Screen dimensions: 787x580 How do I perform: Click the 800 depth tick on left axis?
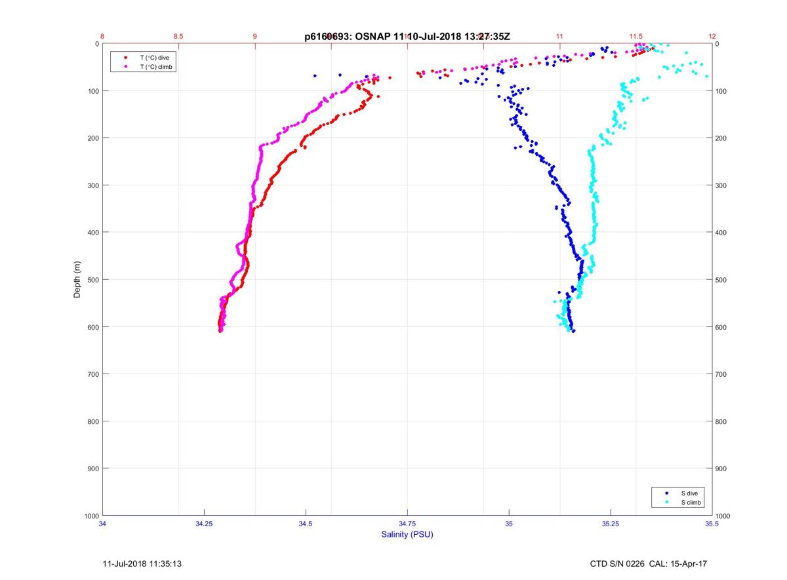(92, 421)
